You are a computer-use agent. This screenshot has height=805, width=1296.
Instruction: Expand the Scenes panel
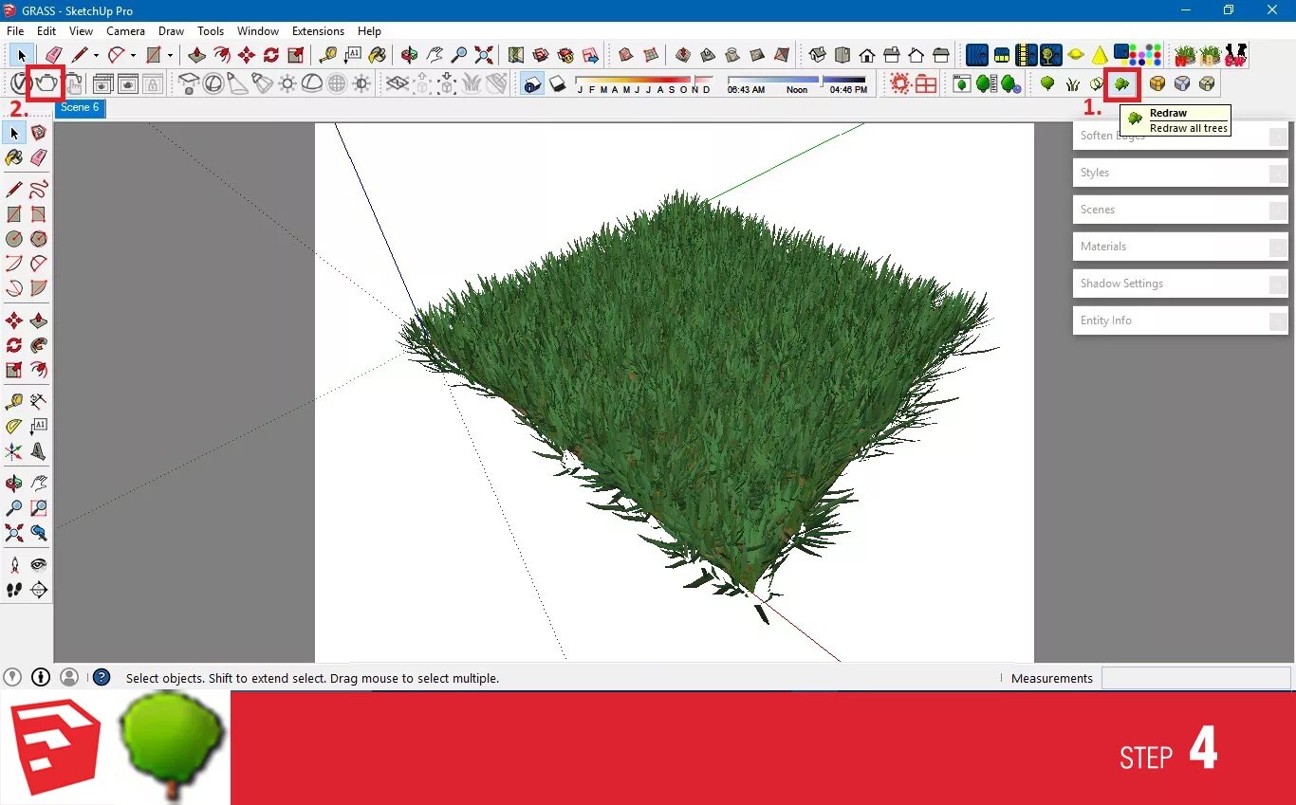1180,210
